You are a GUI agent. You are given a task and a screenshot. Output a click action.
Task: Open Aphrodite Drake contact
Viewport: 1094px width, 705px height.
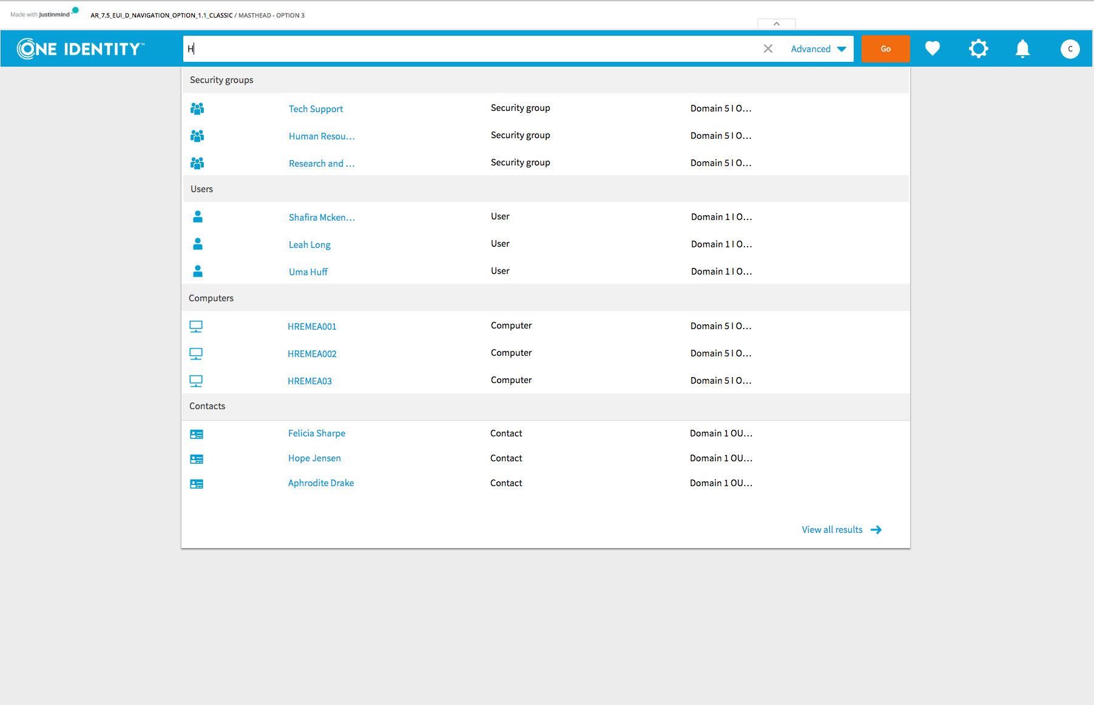tap(321, 483)
